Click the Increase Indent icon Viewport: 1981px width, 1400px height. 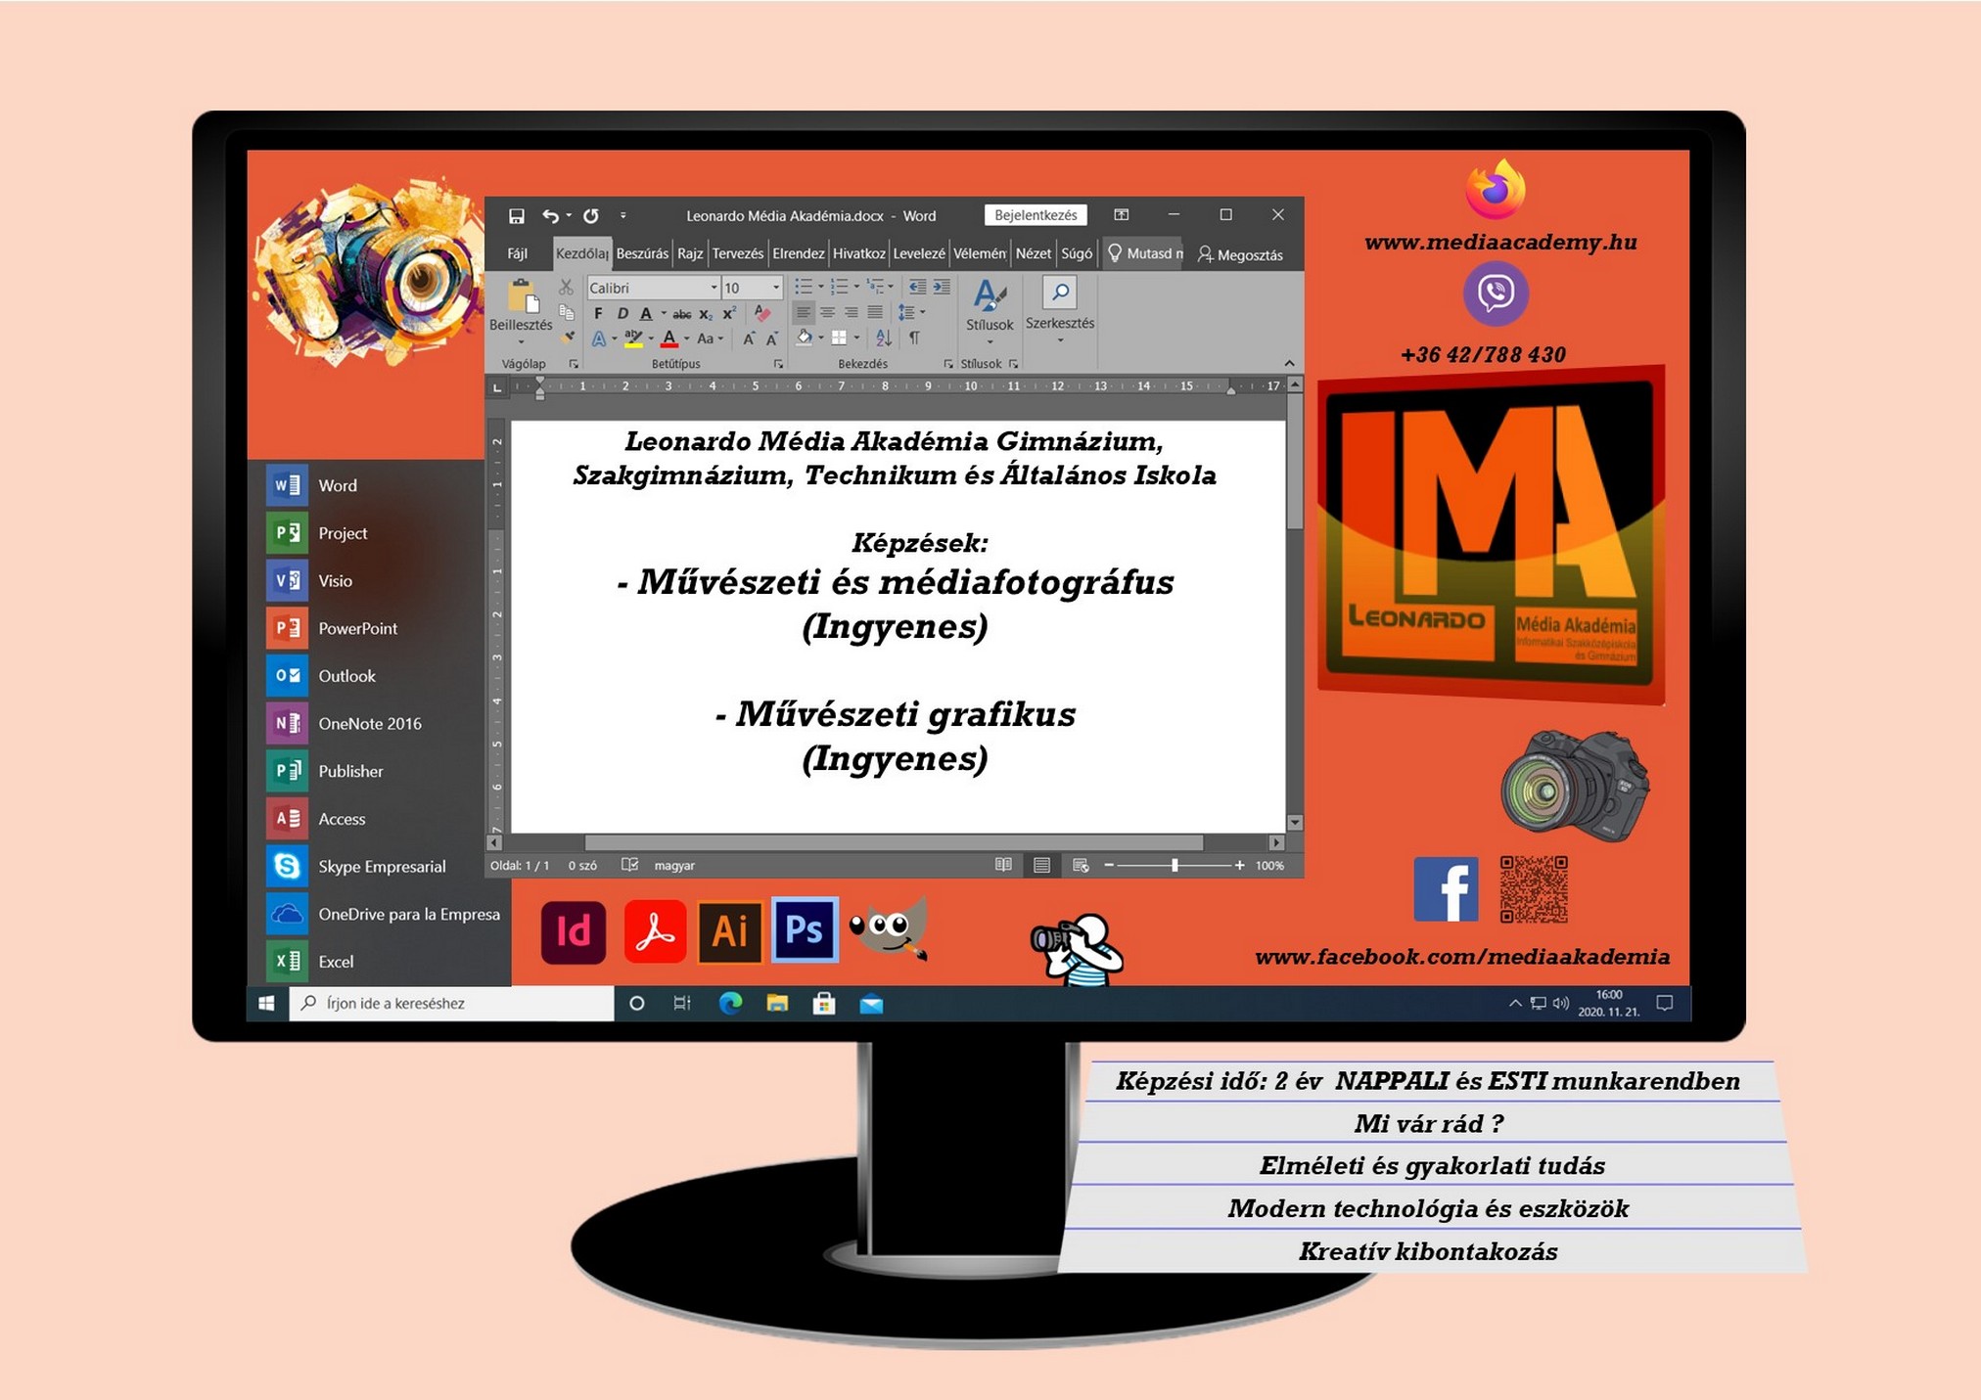click(941, 287)
